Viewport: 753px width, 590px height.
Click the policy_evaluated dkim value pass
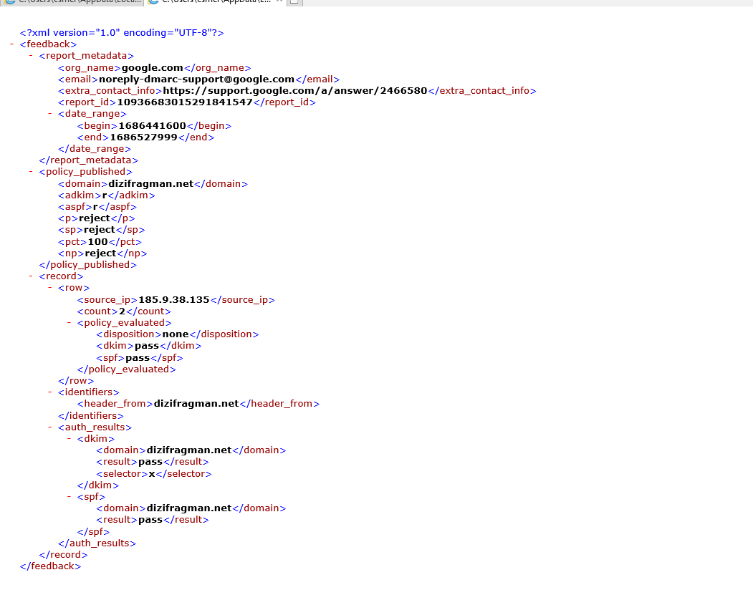click(147, 346)
